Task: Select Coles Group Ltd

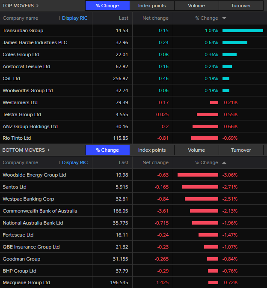Action: pos(21,54)
